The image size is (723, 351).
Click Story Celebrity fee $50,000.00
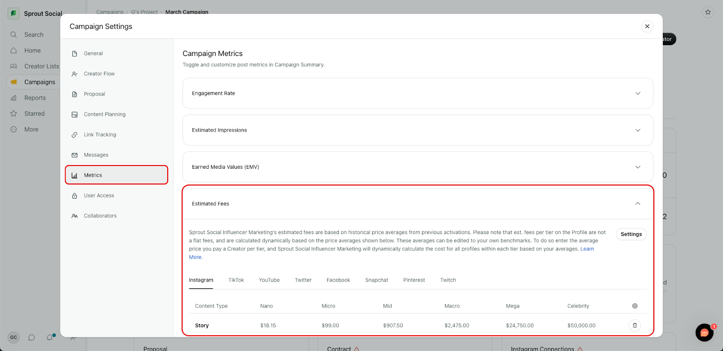click(582, 326)
